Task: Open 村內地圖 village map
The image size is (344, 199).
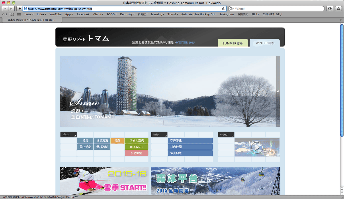Action: coord(190,147)
